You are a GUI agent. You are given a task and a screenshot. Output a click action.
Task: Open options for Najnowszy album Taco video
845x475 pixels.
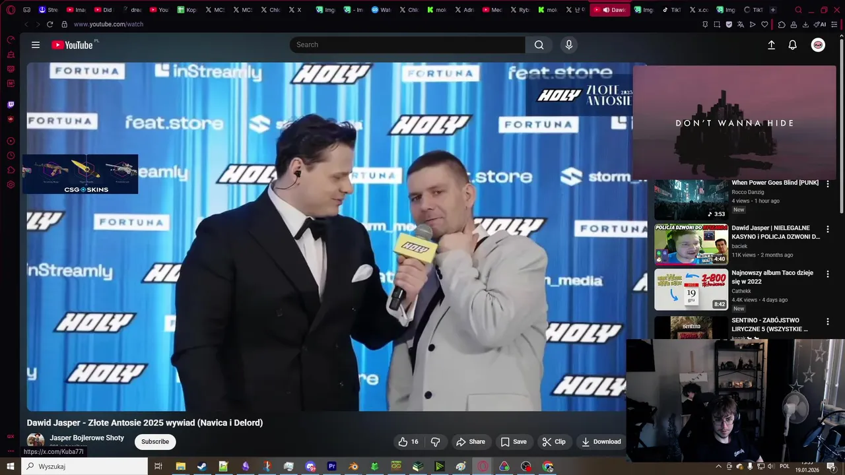click(828, 274)
